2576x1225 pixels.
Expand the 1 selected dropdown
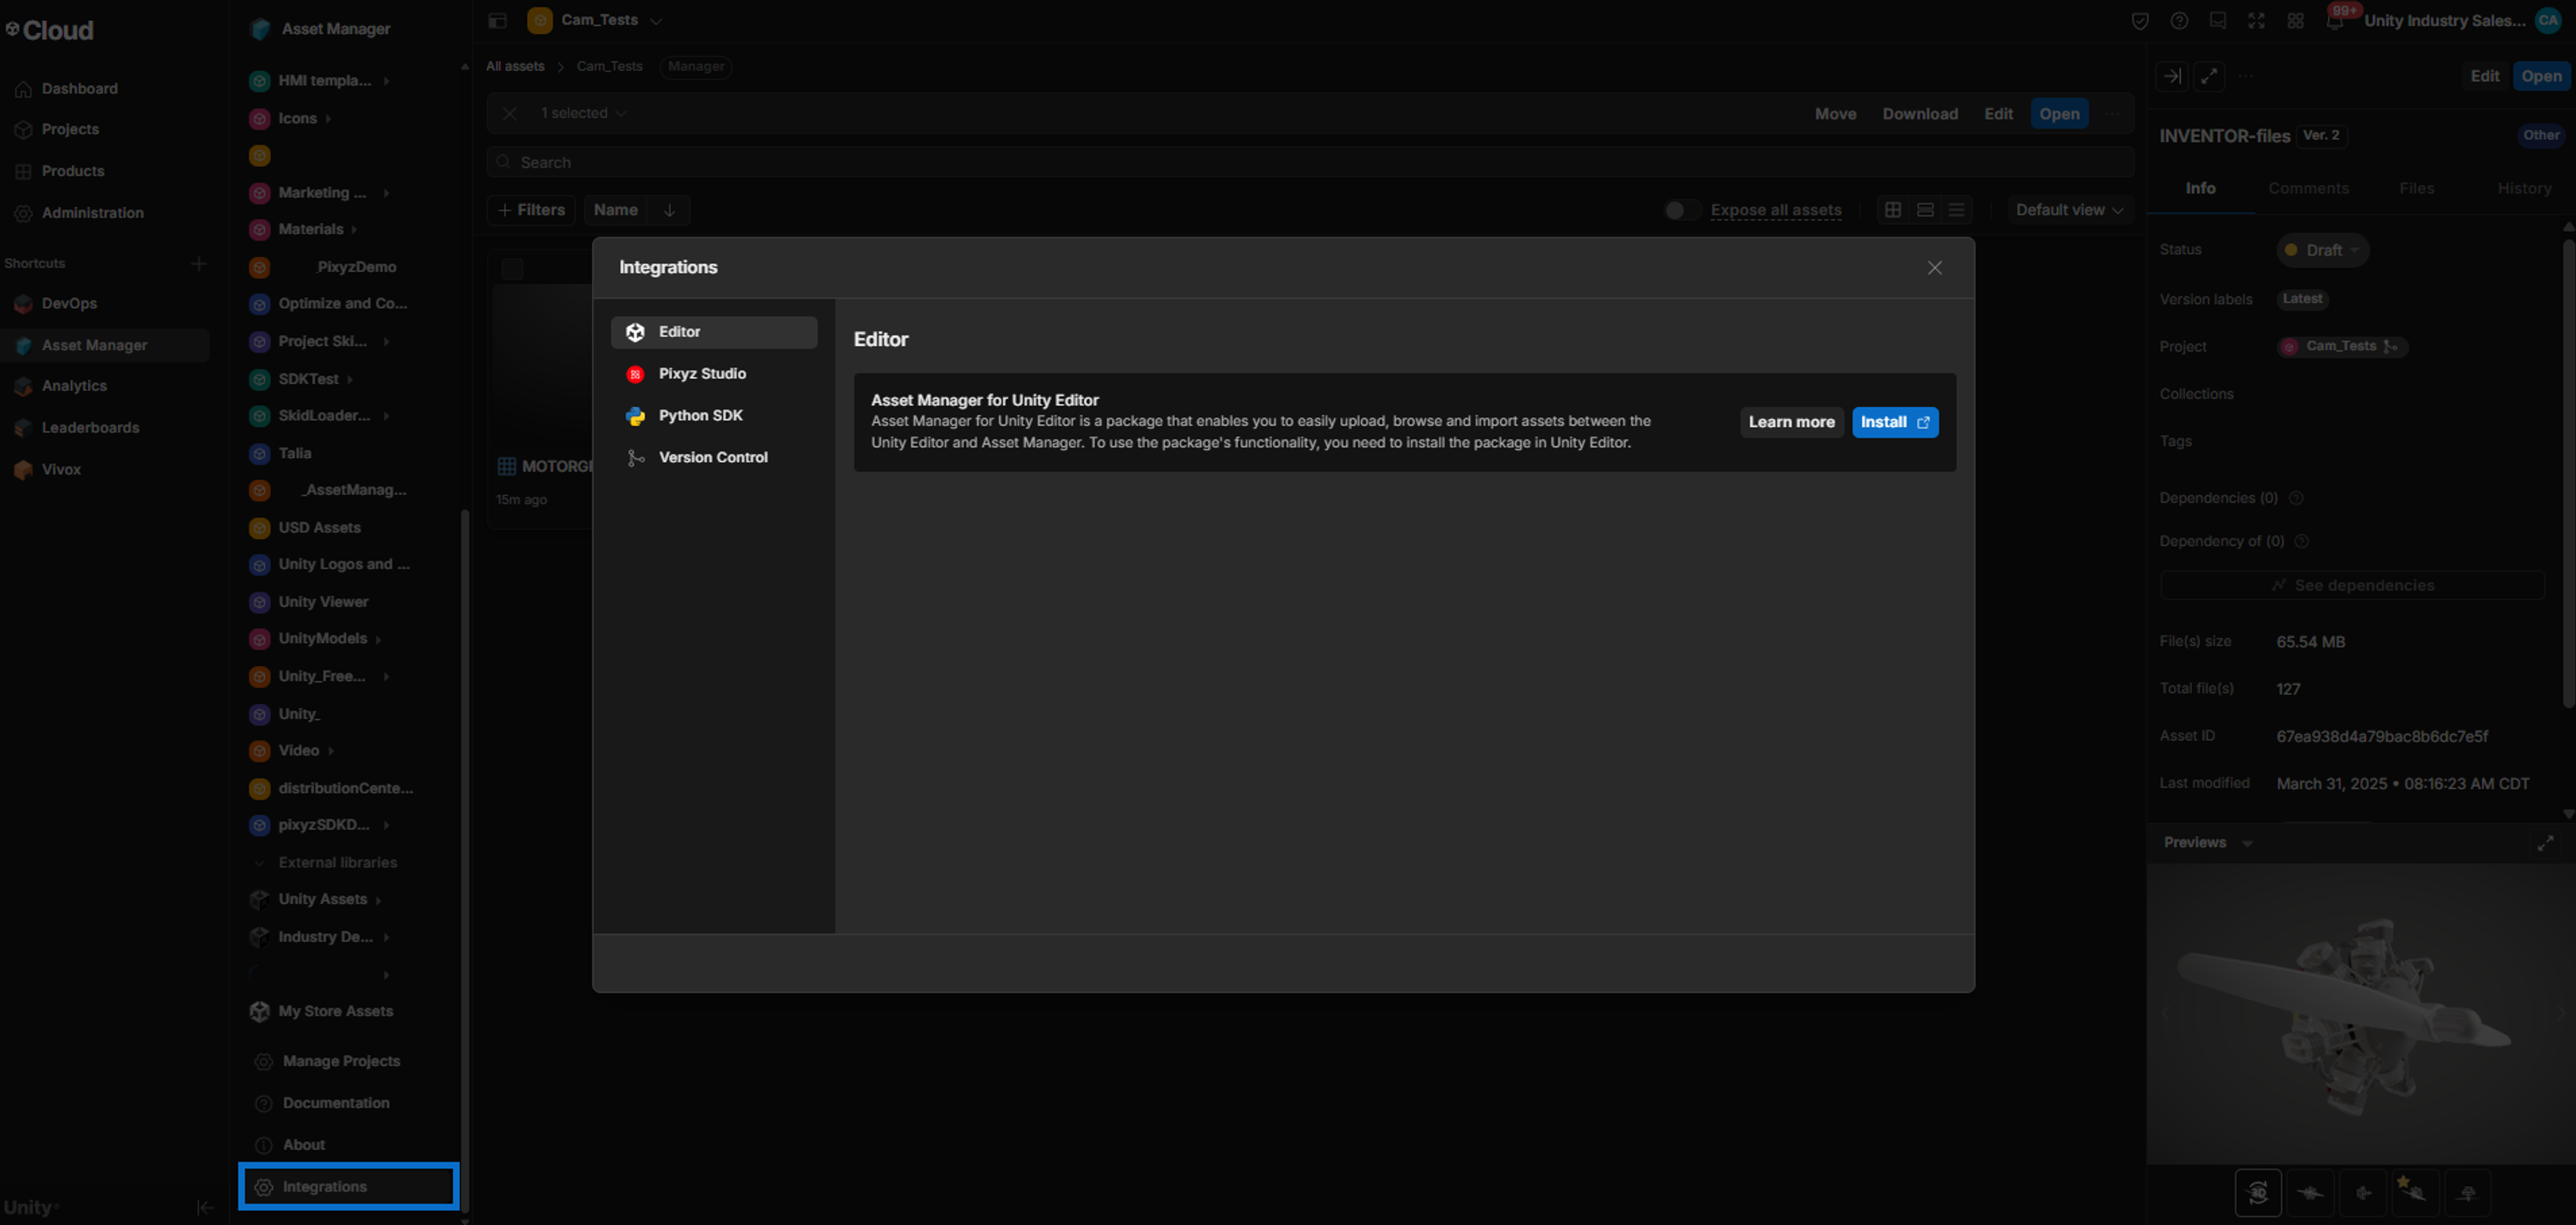(583, 113)
